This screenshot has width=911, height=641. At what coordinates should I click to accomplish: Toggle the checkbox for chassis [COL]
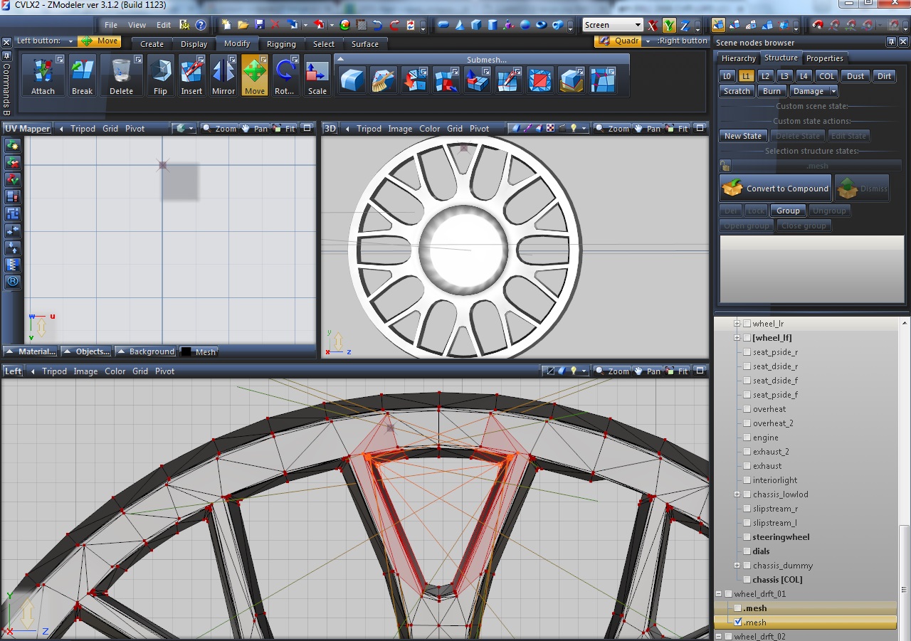(747, 580)
